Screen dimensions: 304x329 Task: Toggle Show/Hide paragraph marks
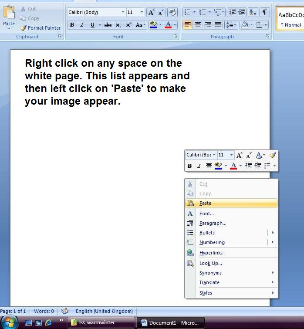tap(265, 12)
